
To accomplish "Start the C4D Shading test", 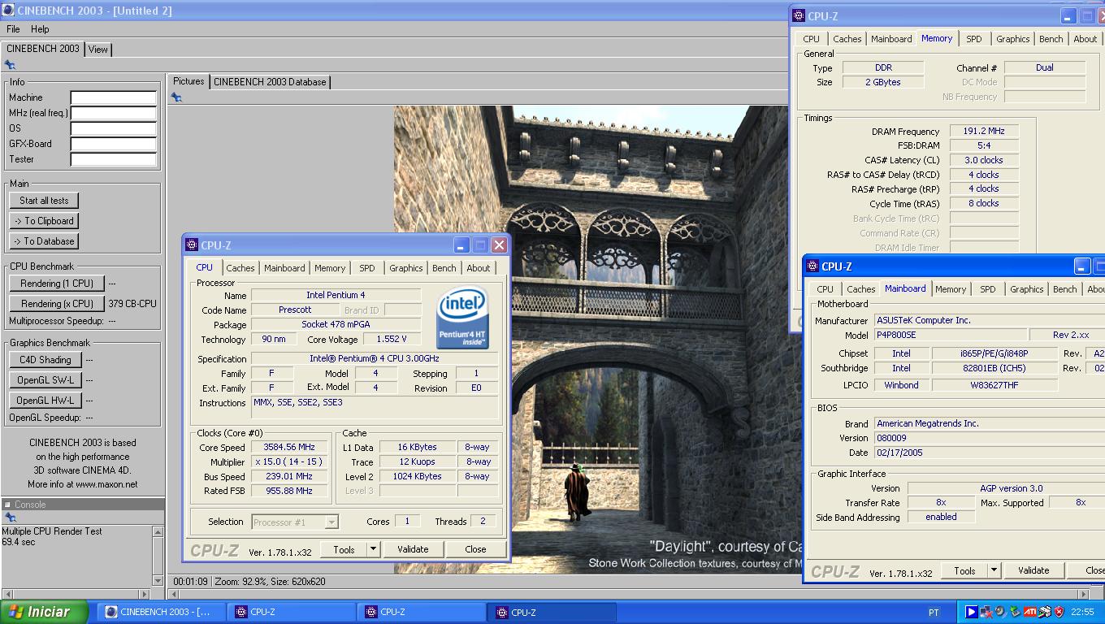I will tap(45, 360).
